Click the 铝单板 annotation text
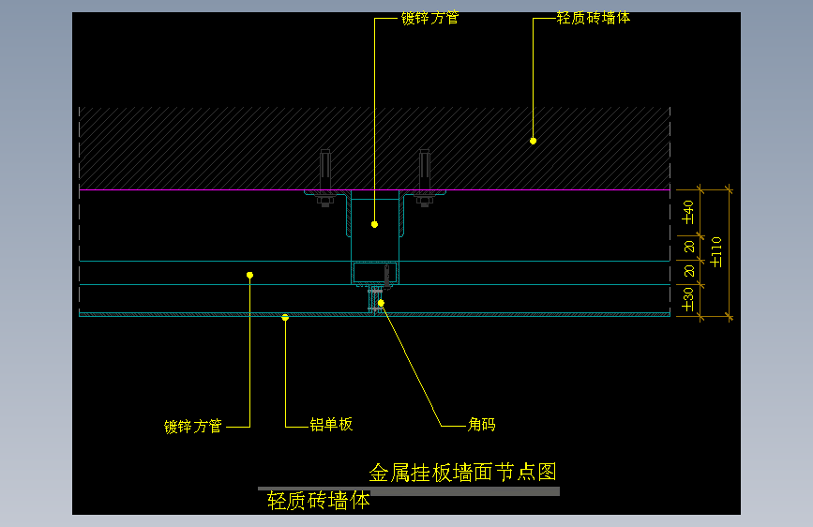Viewport: 813px width, 527px height. (331, 424)
